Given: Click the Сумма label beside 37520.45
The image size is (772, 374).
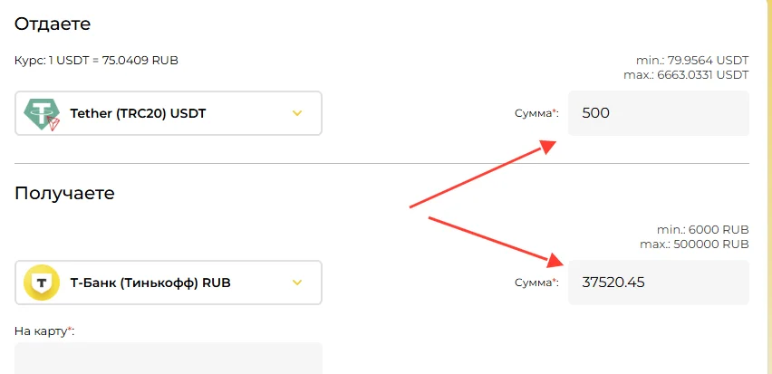Looking at the screenshot, I should 537,283.
